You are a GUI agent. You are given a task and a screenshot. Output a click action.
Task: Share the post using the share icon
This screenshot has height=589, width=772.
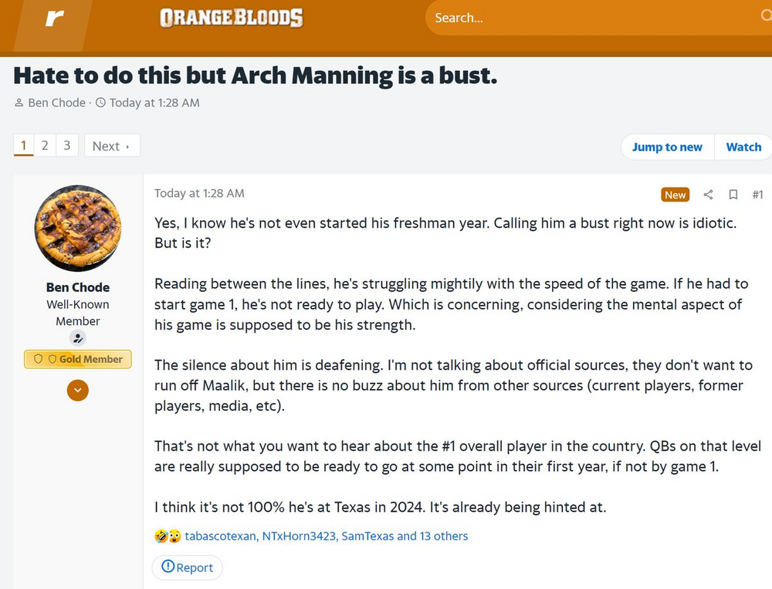click(708, 195)
